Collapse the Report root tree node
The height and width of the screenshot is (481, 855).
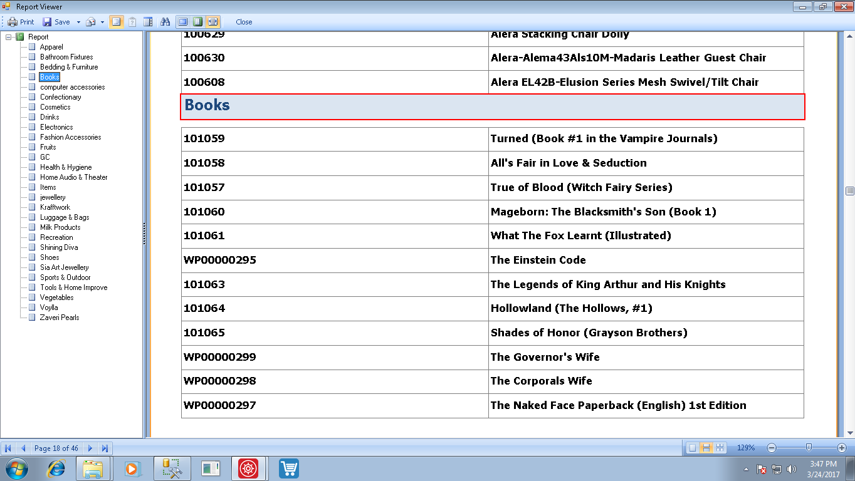point(8,37)
